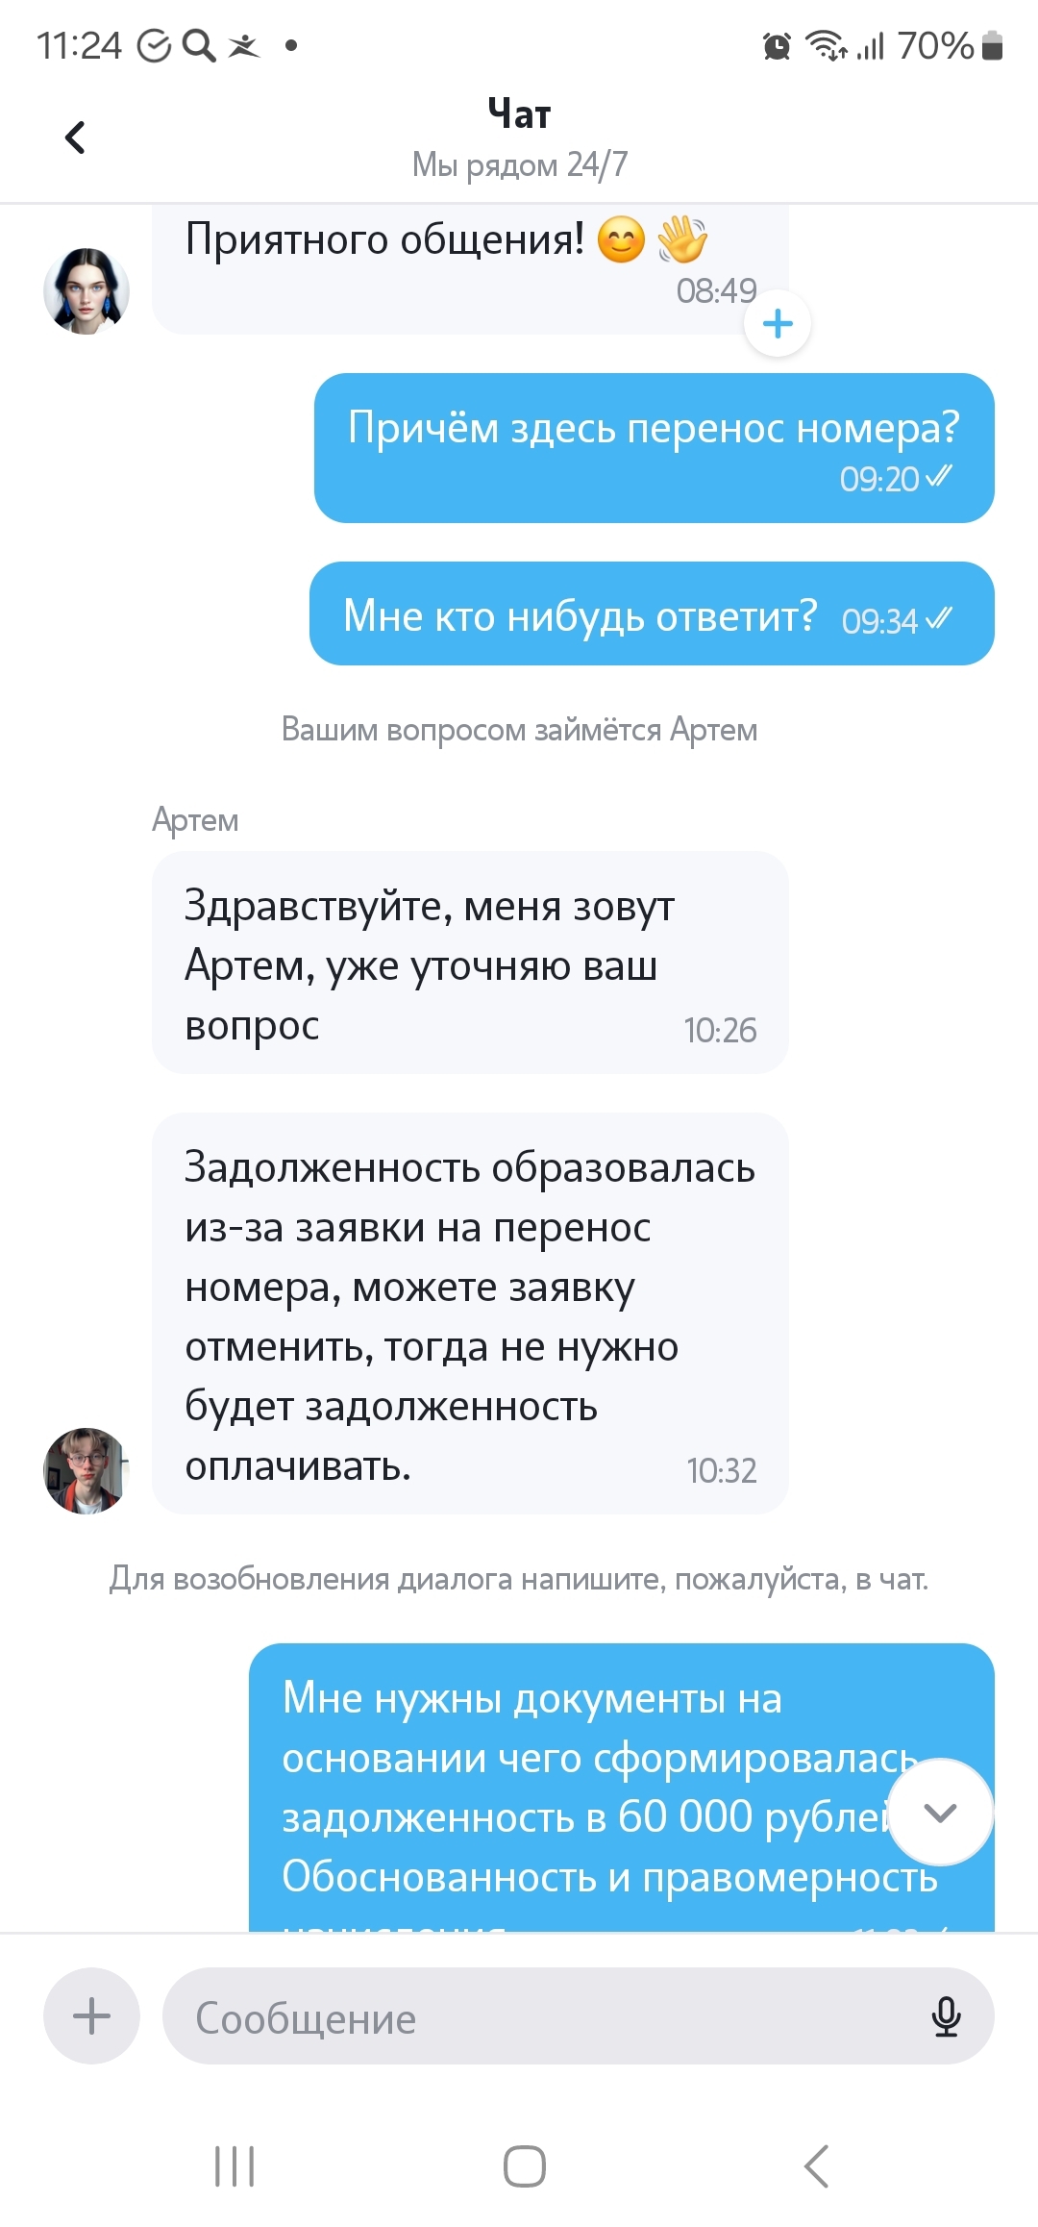The image size is (1038, 2227).
Task: Tap Android recent apps button
Action: 235,2166
